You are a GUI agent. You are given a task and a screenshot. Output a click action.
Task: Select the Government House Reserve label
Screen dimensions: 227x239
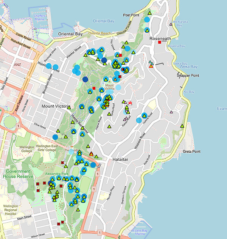click(x=18, y=174)
